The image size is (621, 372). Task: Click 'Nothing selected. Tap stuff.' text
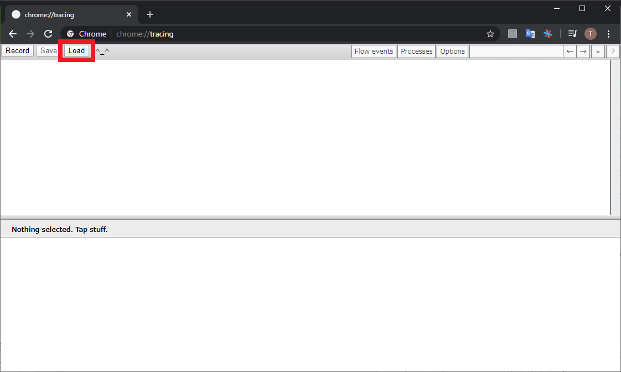(x=59, y=229)
